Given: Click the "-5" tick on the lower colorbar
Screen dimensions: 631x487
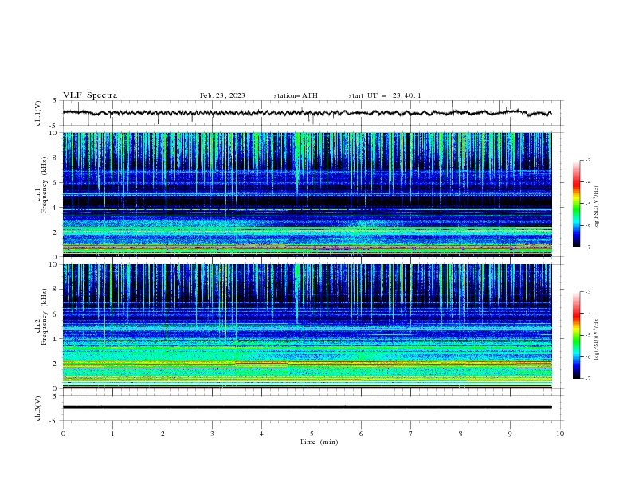Looking at the screenshot, I should (587, 335).
